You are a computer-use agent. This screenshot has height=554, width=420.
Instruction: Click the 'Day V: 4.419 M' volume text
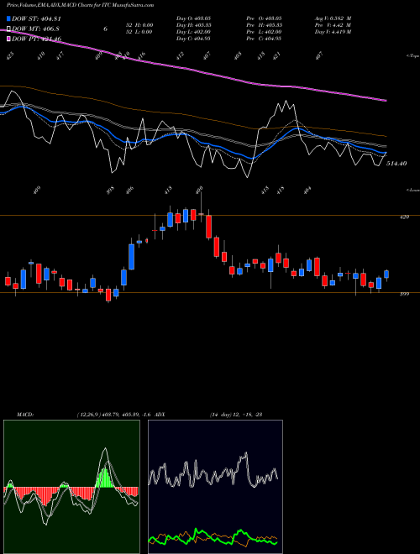click(333, 32)
